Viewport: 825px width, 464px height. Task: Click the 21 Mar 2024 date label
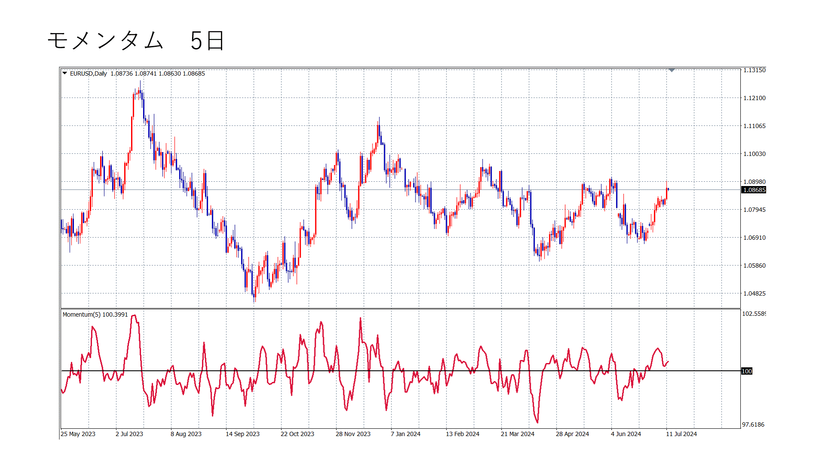(517, 434)
